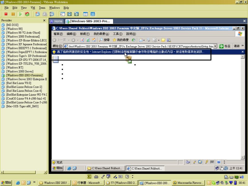Viewport: 248px width, 186px height.
Task: Click the VMware Summary view toolbar icon
Action: [x=86, y=14]
